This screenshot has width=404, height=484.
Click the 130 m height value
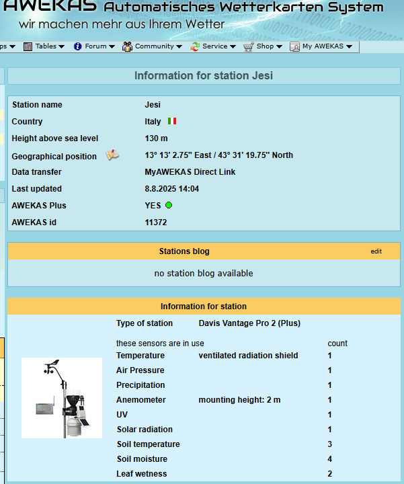pyautogui.click(x=156, y=138)
